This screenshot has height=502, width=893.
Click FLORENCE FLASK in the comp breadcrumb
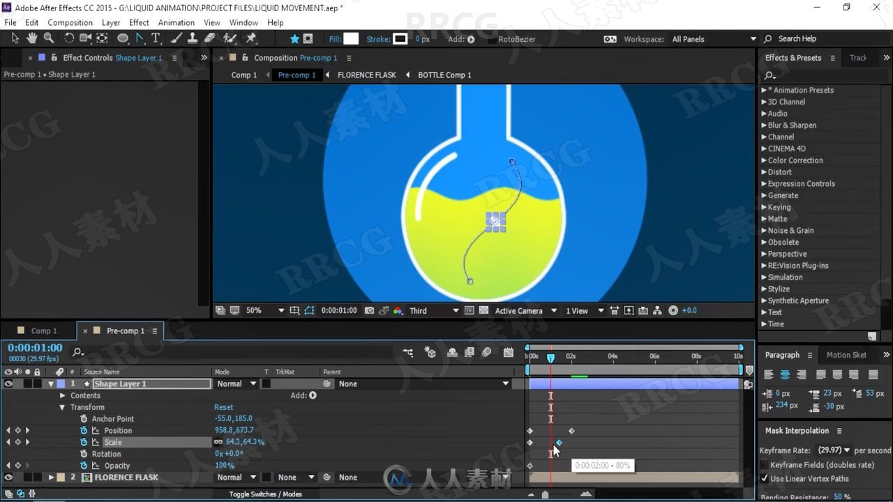367,75
